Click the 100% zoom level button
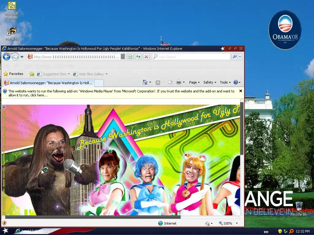The height and width of the screenshot is (235, 314). click(225, 223)
